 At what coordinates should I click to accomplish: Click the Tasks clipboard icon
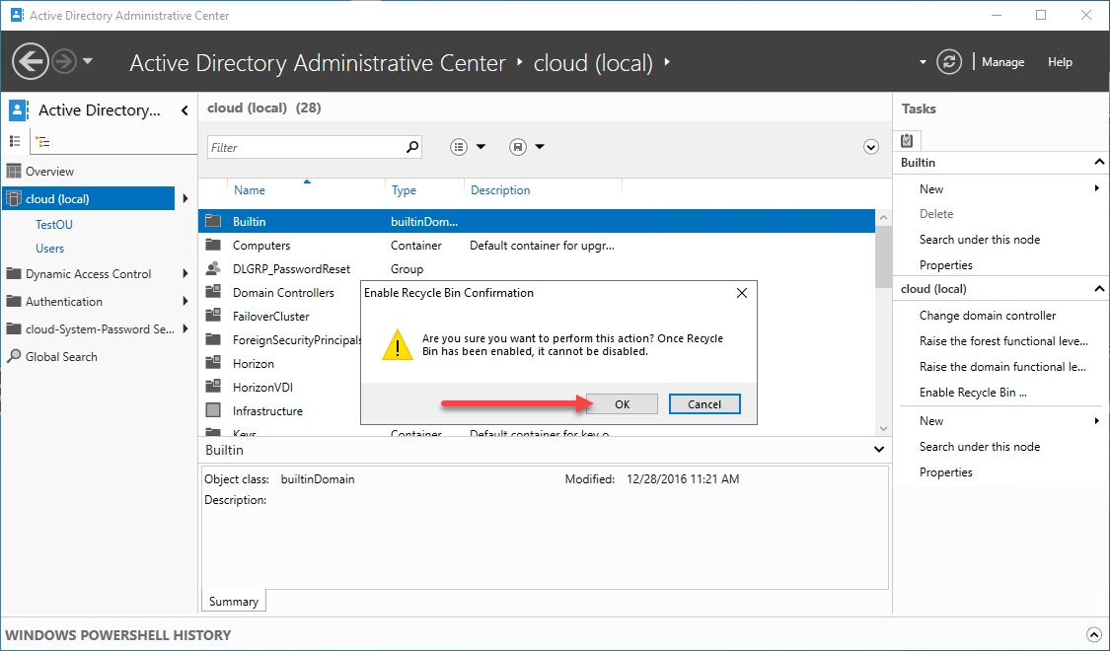tap(907, 140)
